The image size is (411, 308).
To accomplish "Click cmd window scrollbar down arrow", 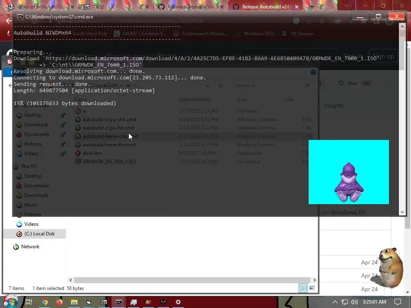I will 402,212.
